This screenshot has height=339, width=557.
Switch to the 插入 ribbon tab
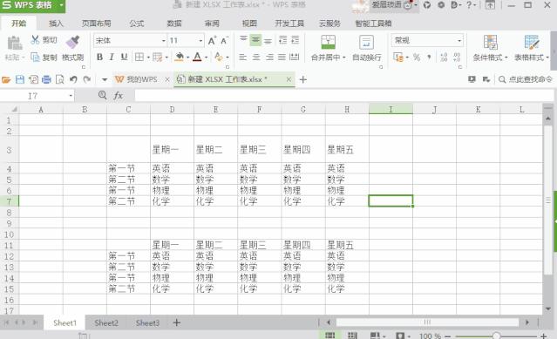coord(56,24)
